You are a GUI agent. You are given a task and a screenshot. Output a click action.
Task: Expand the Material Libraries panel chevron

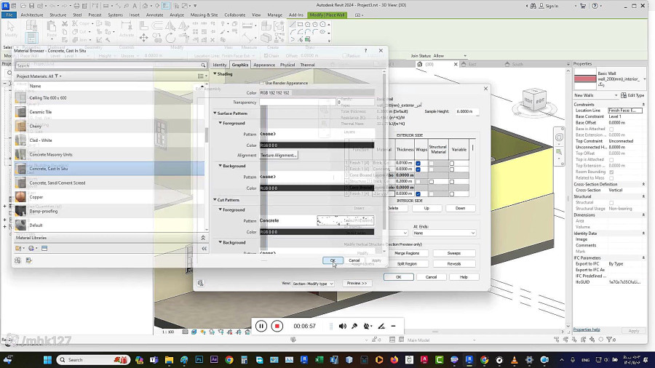click(203, 238)
